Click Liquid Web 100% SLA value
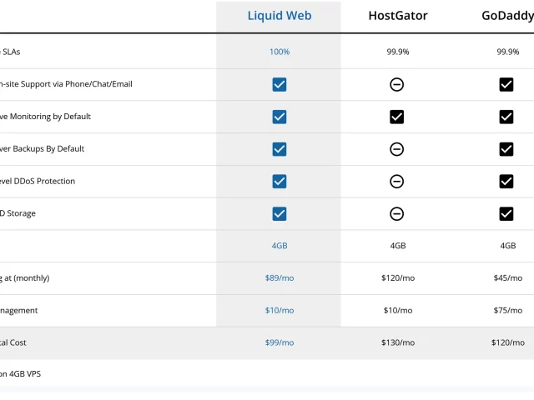The width and height of the screenshot is (534, 400). point(280,52)
